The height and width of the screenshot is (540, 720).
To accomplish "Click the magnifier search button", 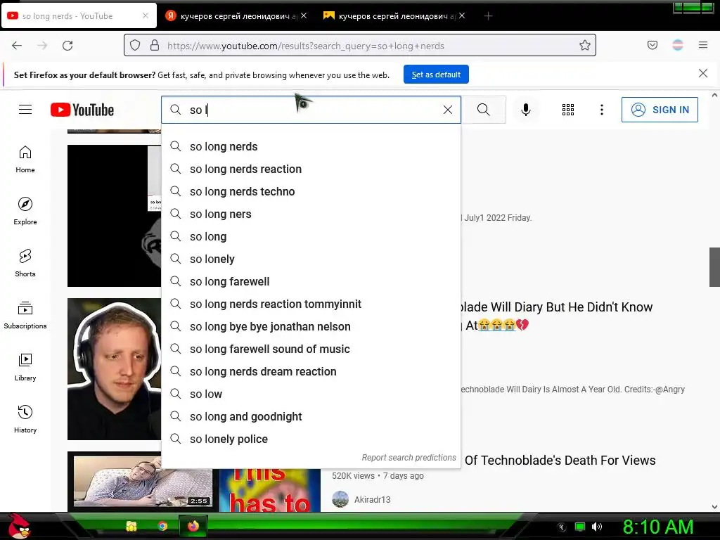I will point(484,109).
